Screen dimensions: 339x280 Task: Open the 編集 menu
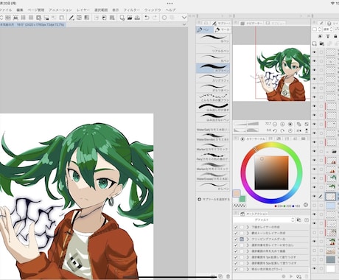20,10
